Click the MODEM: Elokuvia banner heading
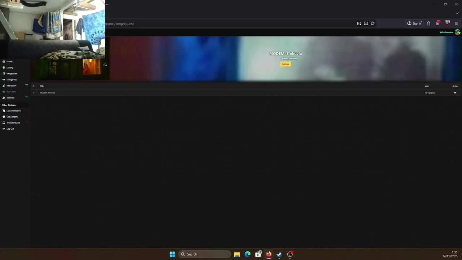 pyautogui.click(x=286, y=53)
